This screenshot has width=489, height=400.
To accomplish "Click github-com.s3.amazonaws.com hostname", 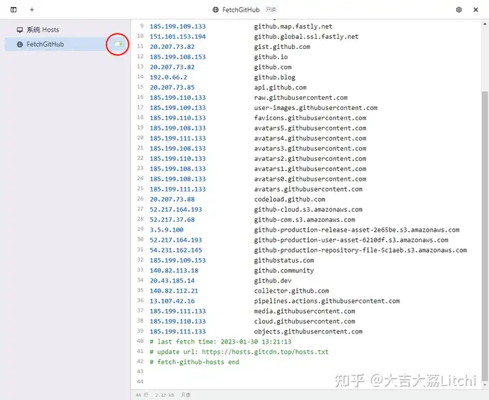I will click(x=304, y=219).
